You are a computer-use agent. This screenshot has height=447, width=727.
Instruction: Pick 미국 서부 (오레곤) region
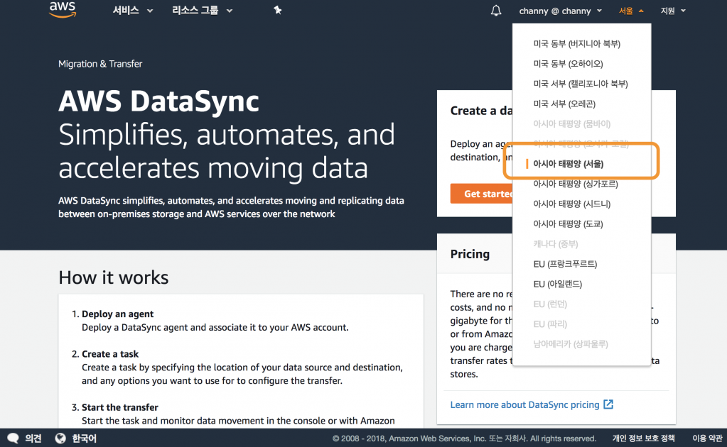564,104
